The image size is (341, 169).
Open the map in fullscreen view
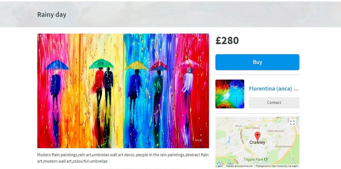click(x=292, y=123)
